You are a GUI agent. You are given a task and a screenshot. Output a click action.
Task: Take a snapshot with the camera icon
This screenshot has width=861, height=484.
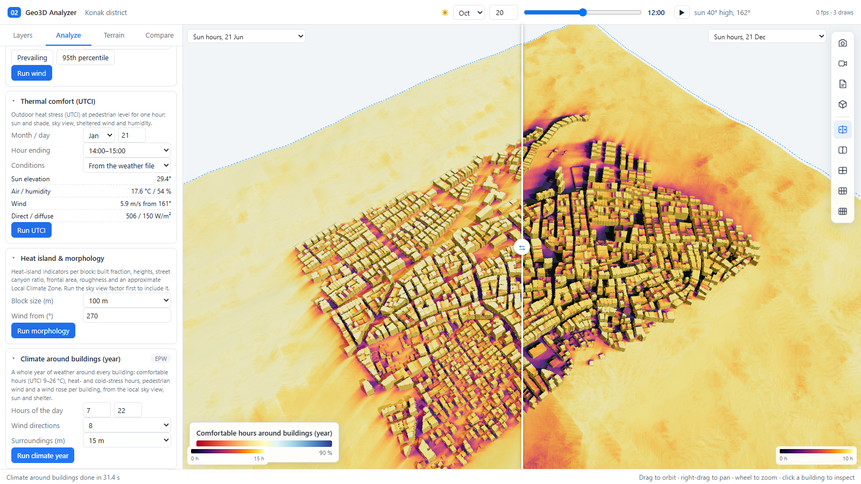[843, 43]
